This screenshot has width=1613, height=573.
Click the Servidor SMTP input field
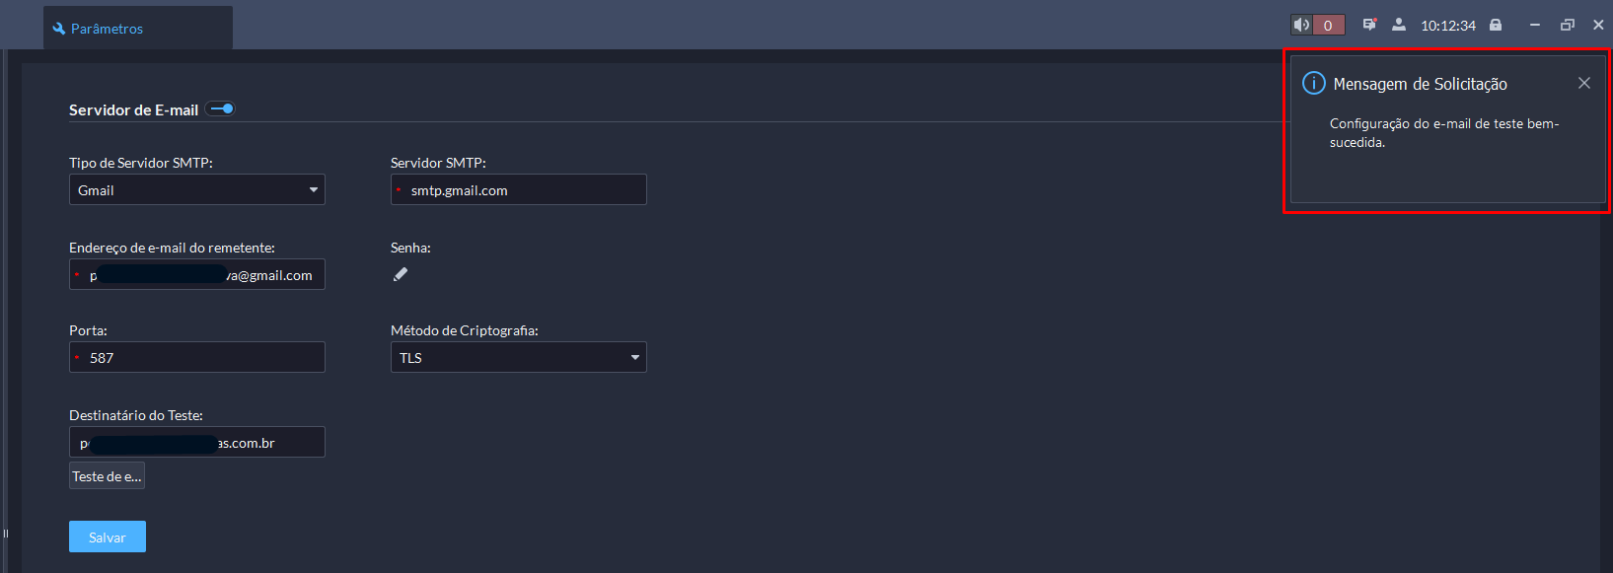point(519,189)
